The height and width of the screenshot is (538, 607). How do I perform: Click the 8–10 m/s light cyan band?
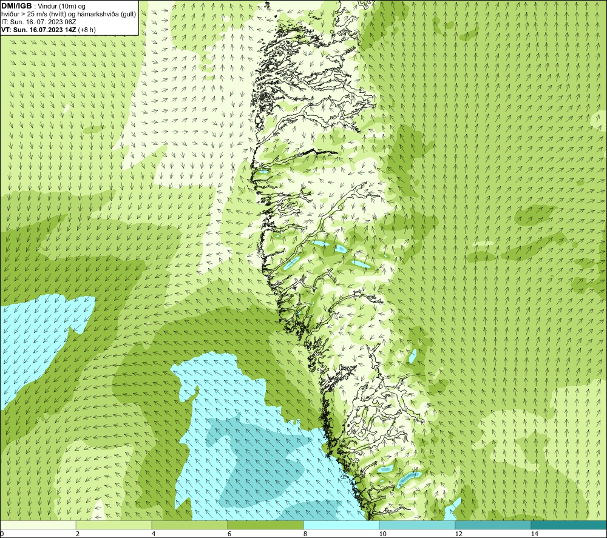[x=341, y=525]
